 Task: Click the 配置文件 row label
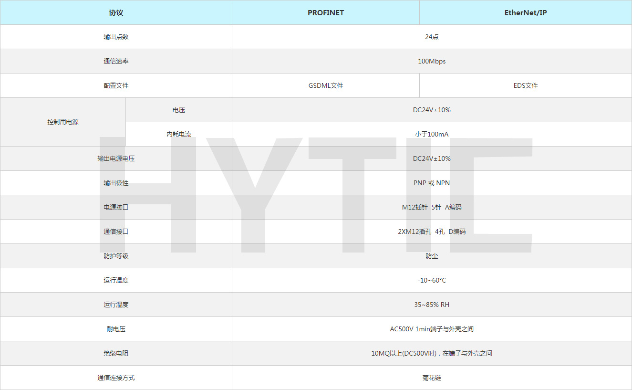[x=116, y=85]
